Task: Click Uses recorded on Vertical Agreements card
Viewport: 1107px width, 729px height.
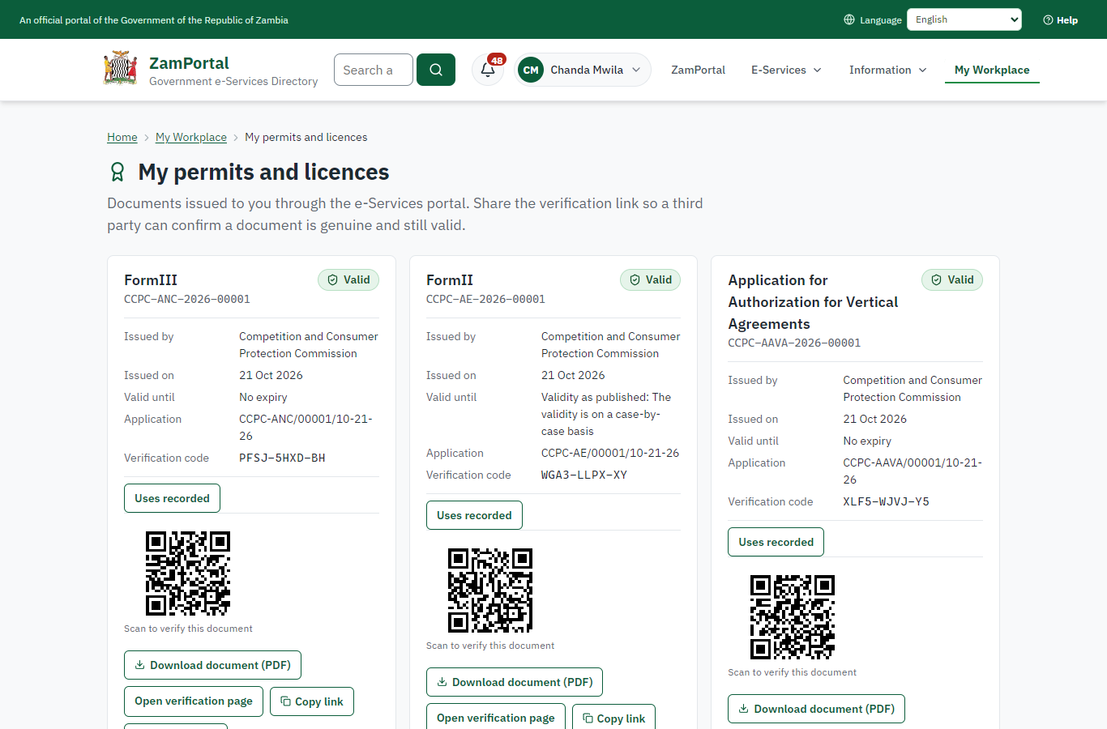Action: [776, 542]
